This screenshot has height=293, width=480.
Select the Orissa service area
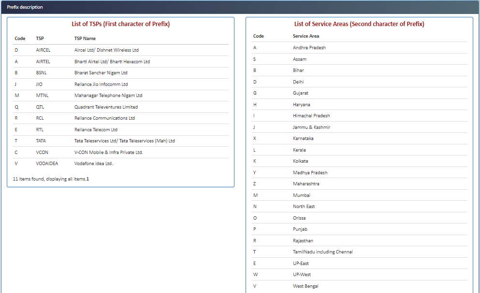click(x=299, y=218)
